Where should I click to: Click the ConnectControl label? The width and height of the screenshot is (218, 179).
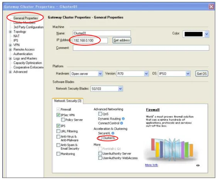click(x=109, y=123)
